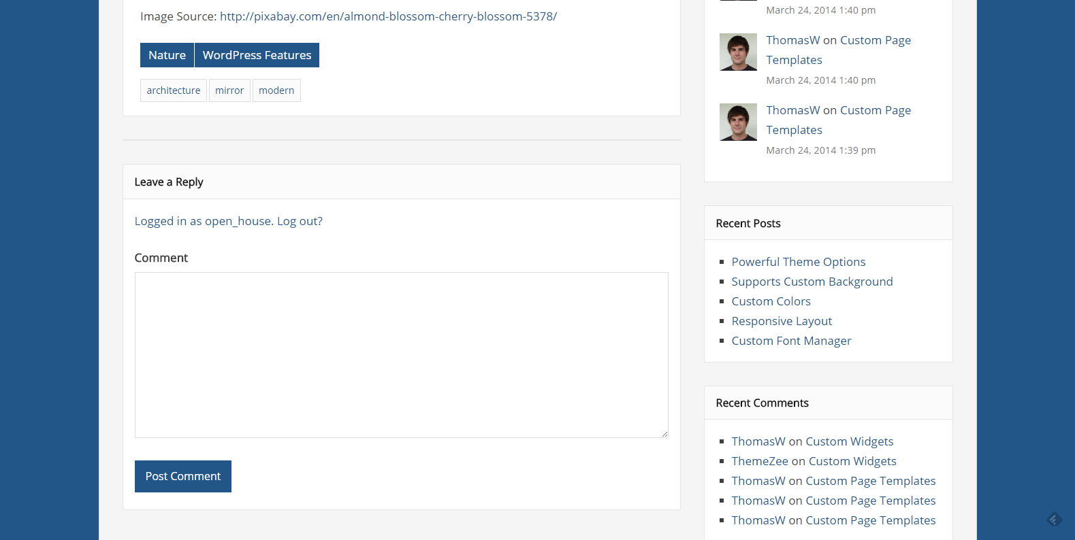The width and height of the screenshot is (1075, 540).
Task: View the Custom Font Manager post
Action: [791, 341]
